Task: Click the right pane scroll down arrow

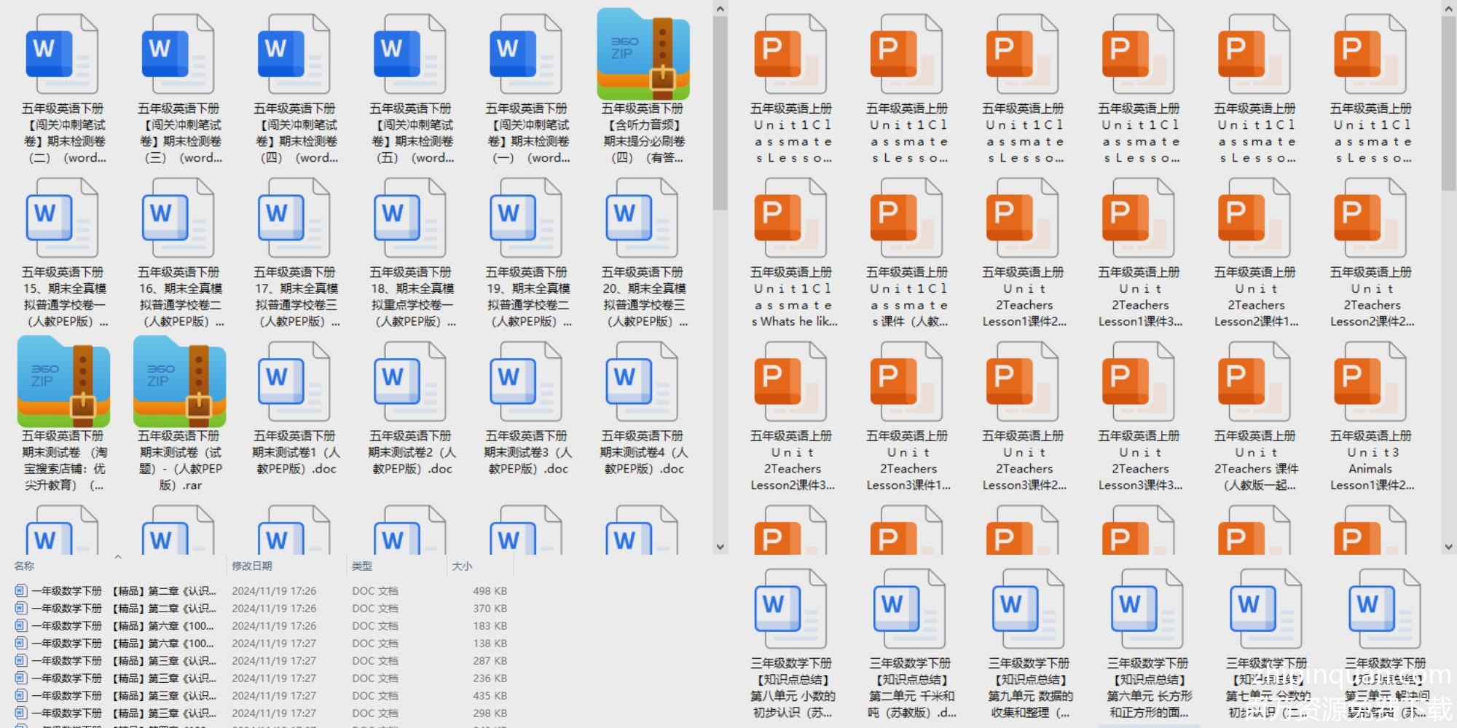Action: [x=1448, y=547]
